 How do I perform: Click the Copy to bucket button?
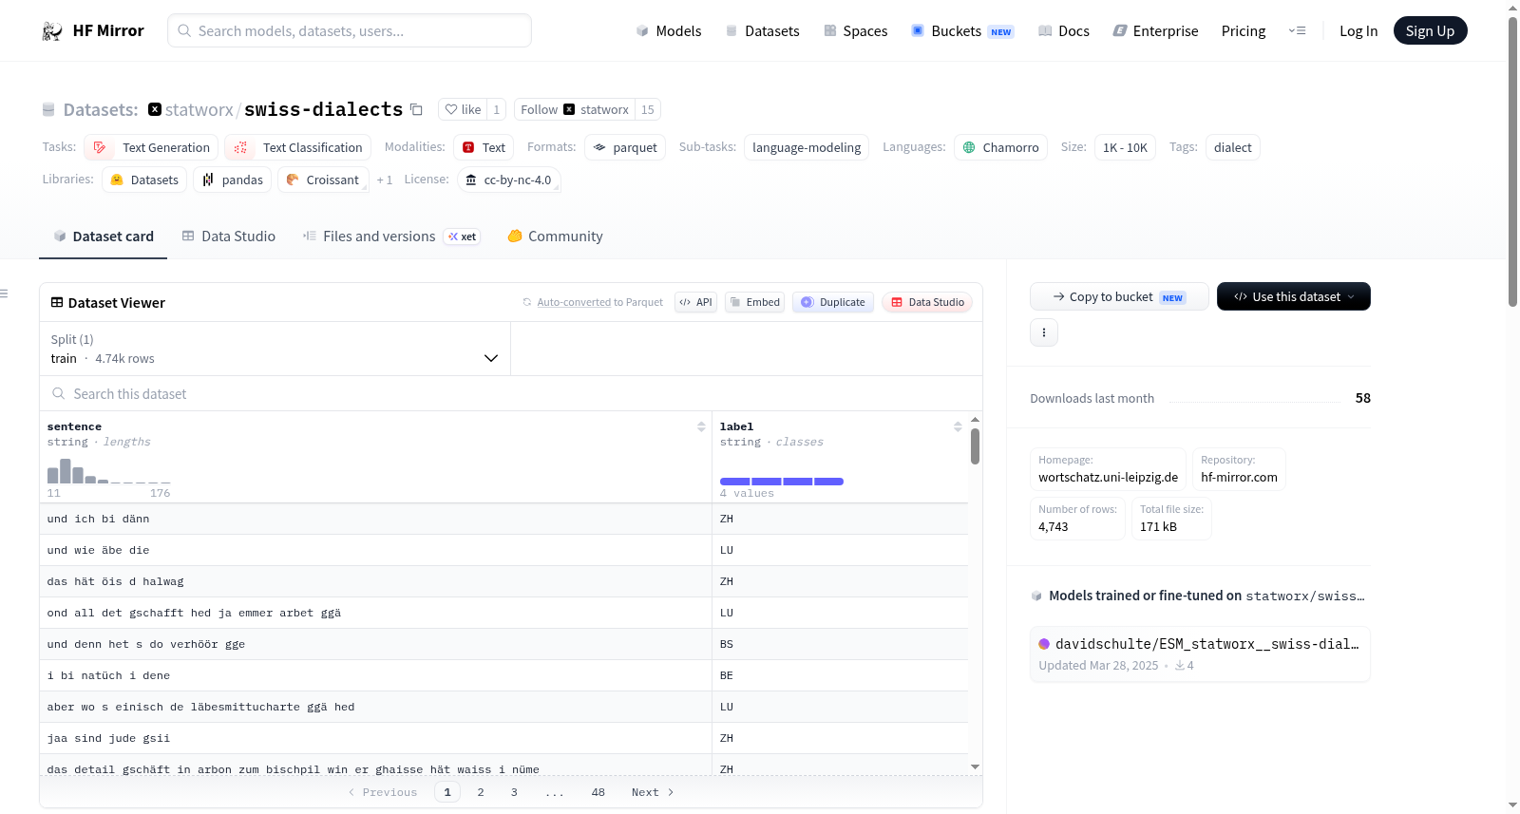coord(1119,296)
